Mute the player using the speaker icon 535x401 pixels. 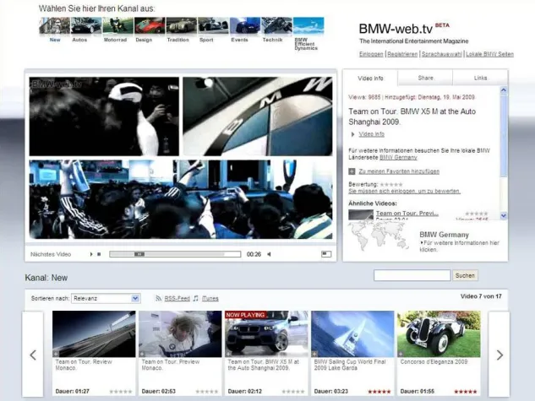pos(270,254)
